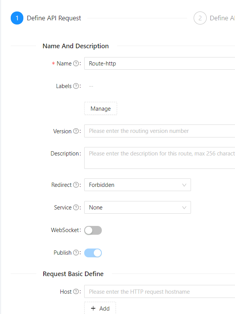Select the step 1 circle icon
235x314 pixels.
17,18
